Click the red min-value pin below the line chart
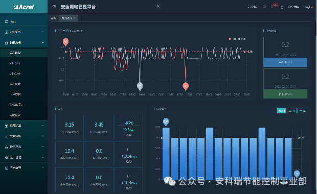This screenshot has height=194, width=317. coord(186,86)
